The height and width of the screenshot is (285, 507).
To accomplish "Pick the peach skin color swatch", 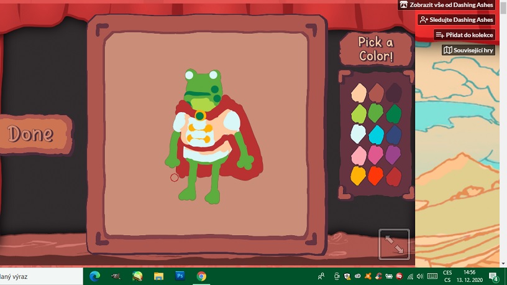I will [359, 93].
